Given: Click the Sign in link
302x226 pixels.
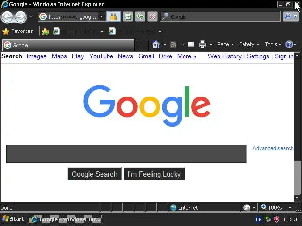Looking at the screenshot, I should 284,56.
